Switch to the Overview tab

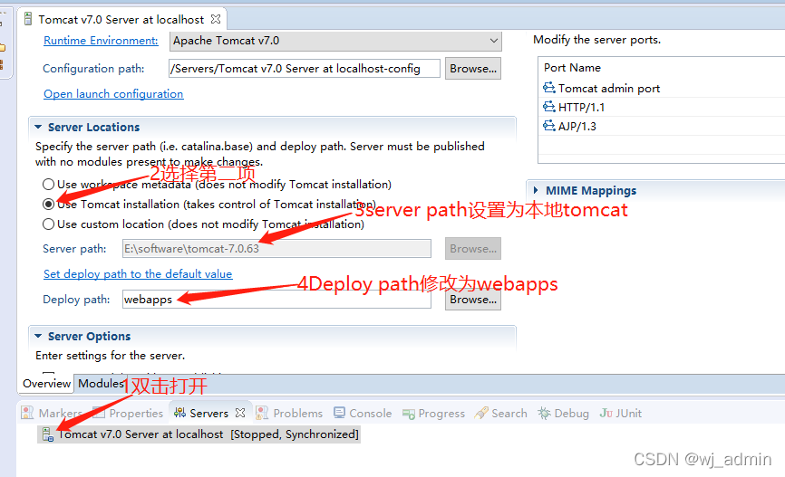point(46,384)
